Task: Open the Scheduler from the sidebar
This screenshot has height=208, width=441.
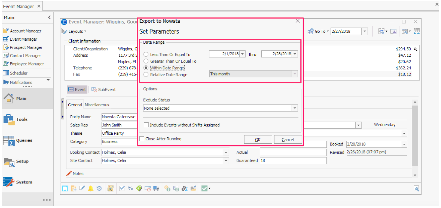Action: coord(15,73)
